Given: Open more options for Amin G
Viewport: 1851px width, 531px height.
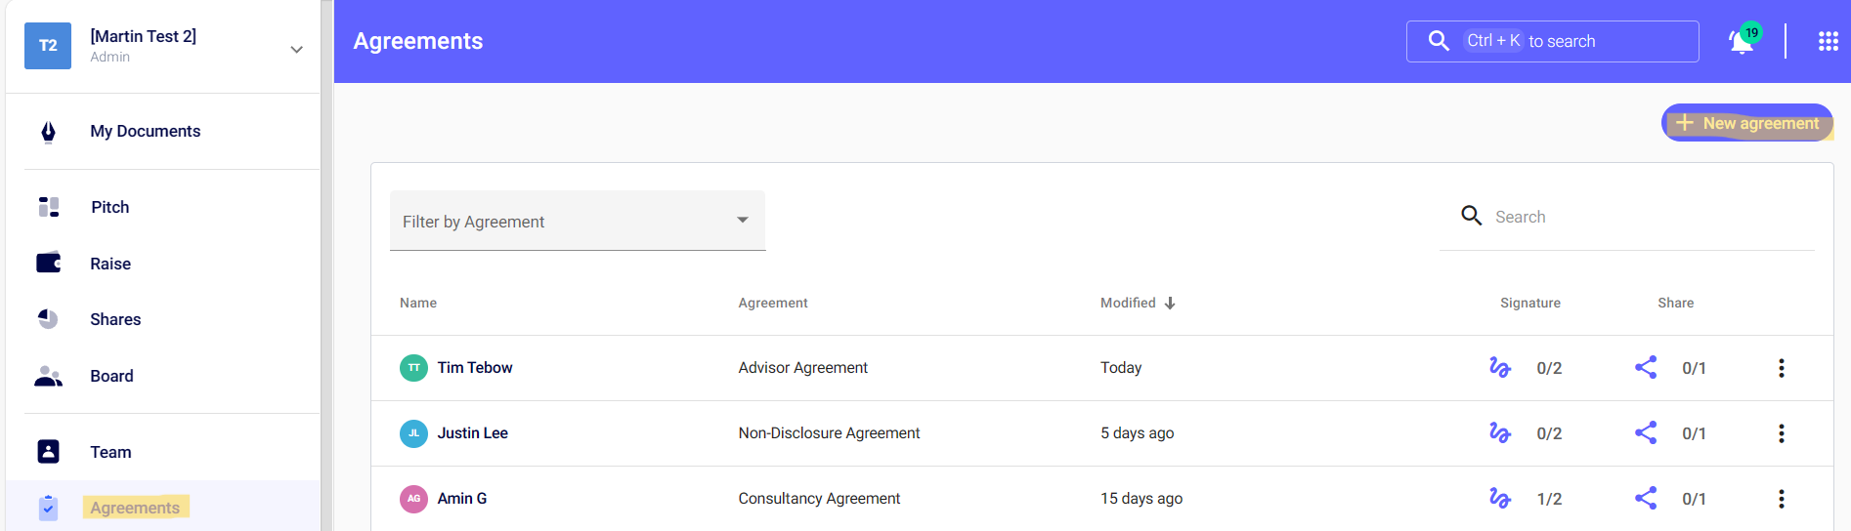Looking at the screenshot, I should pos(1781,499).
